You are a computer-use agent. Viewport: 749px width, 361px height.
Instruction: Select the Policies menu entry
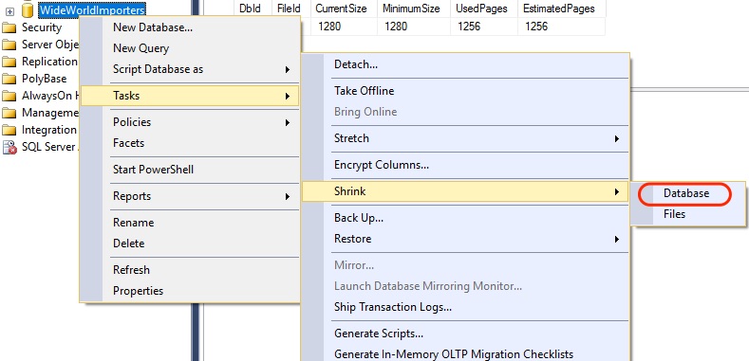(x=132, y=122)
